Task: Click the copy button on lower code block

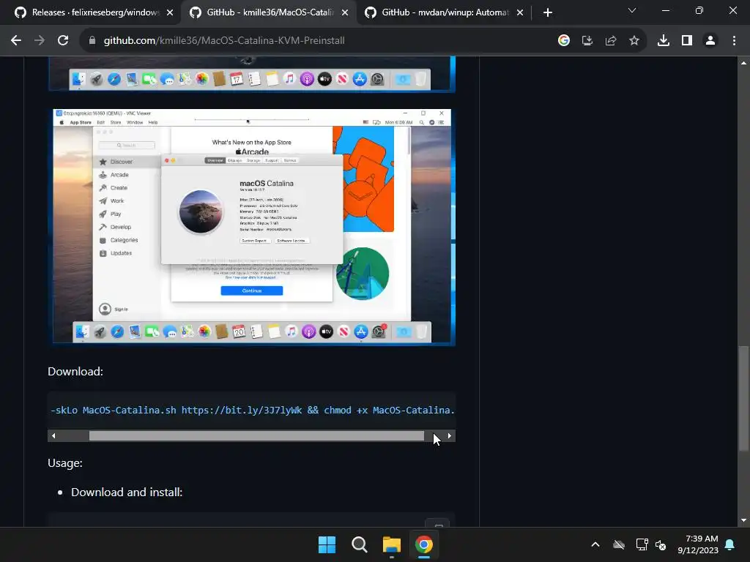Action: pyautogui.click(x=438, y=523)
